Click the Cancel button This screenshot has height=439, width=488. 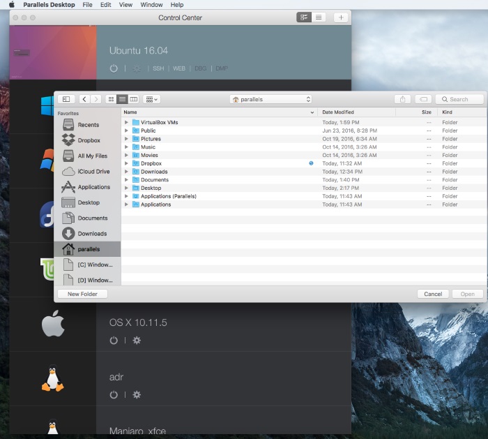[433, 294]
